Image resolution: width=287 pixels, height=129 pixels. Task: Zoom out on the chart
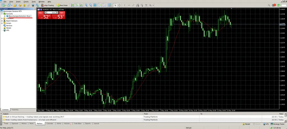[90, 5]
